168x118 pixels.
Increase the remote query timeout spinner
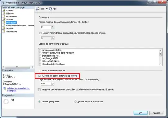[x=53, y=83]
